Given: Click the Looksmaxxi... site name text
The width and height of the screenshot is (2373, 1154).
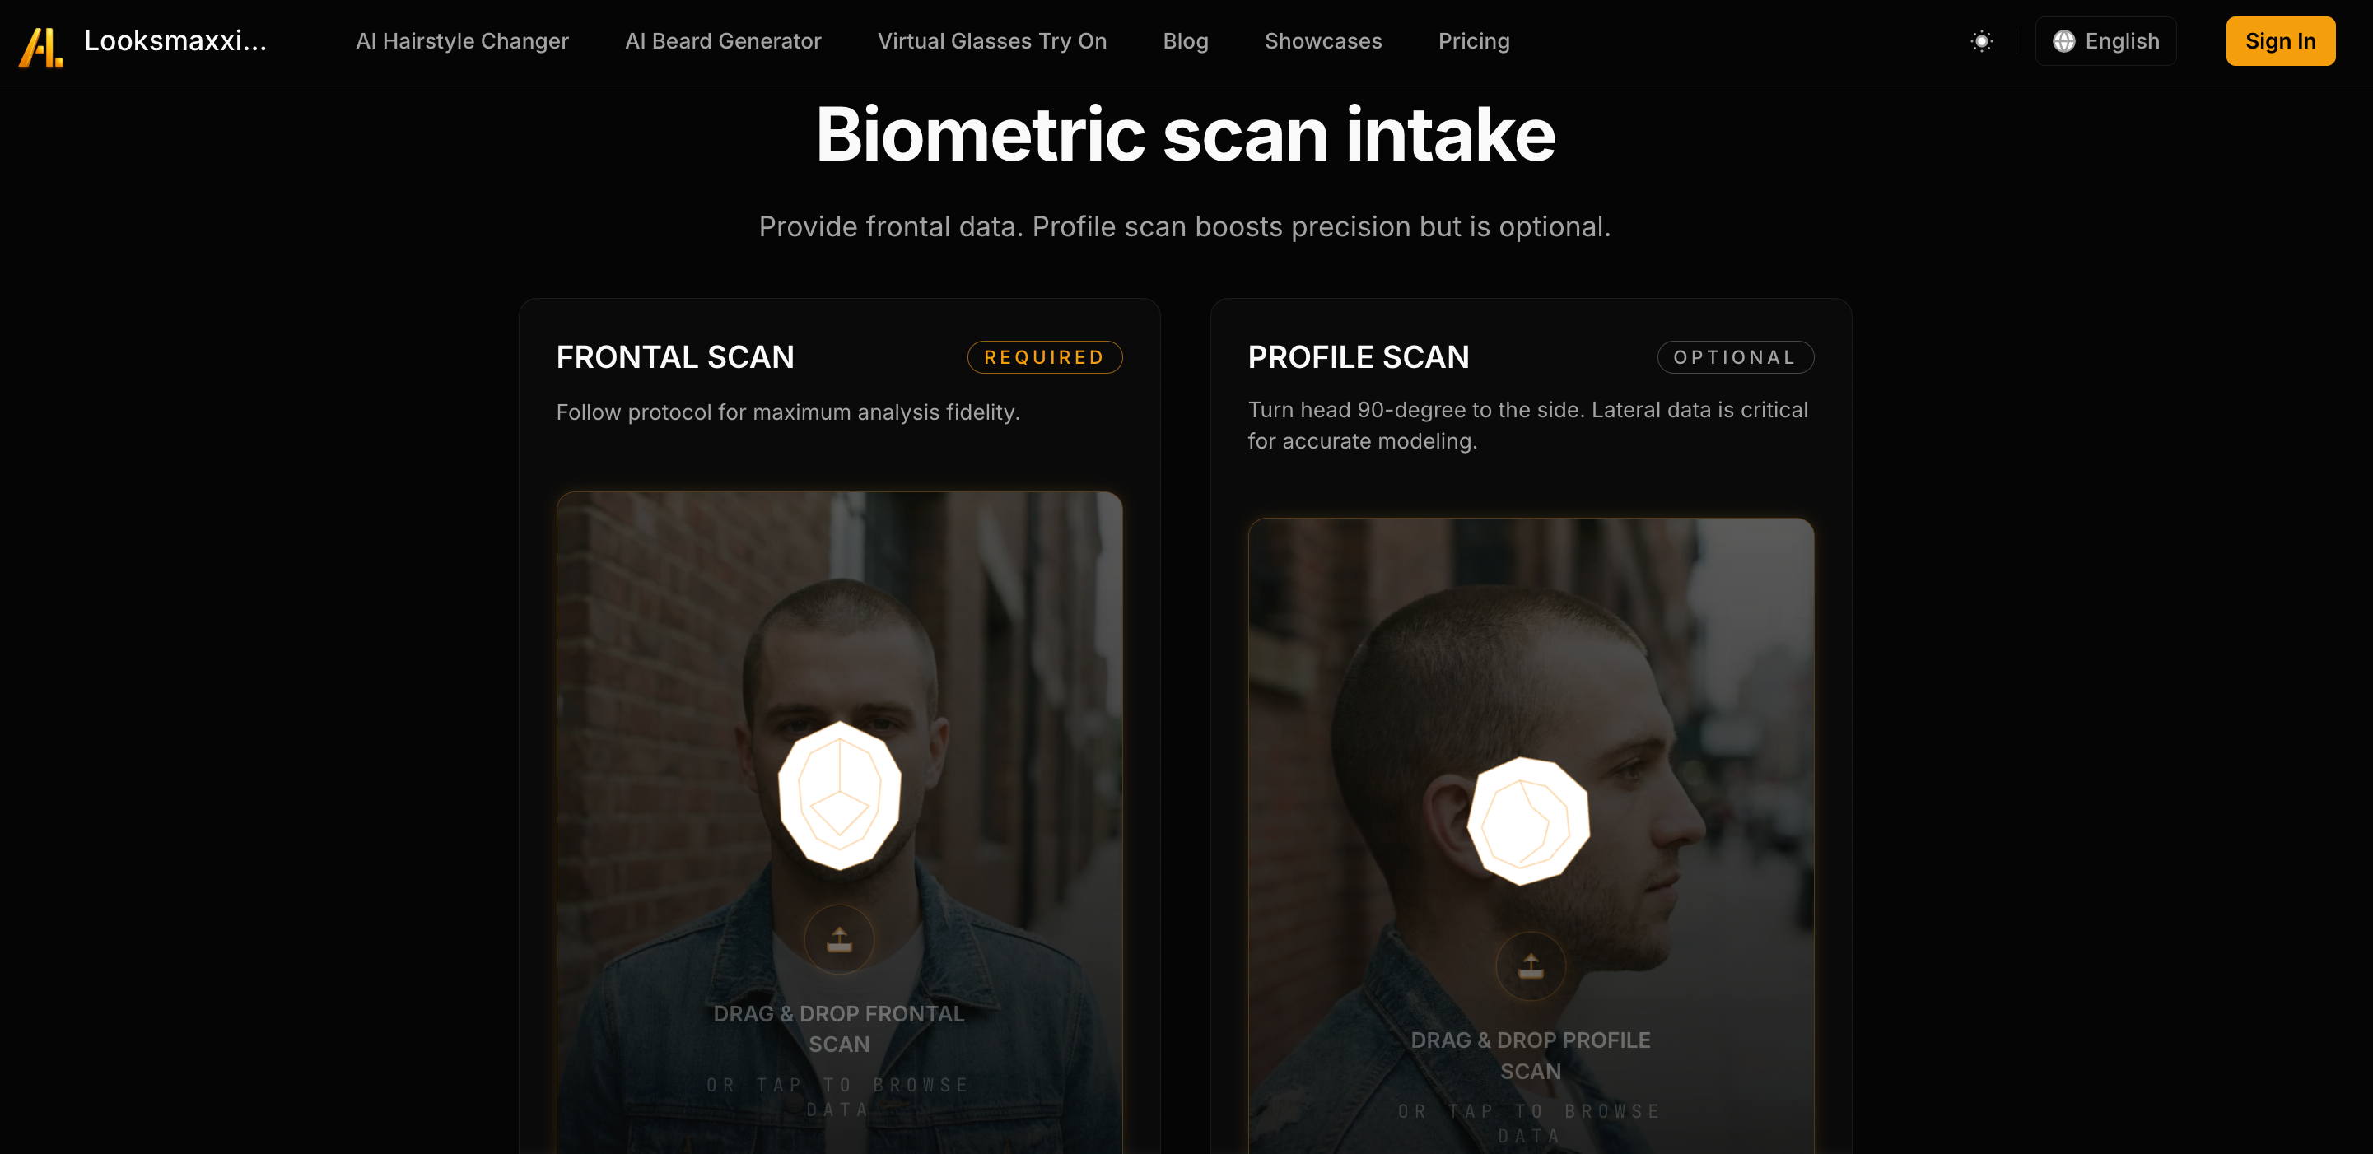Looking at the screenshot, I should point(175,41).
